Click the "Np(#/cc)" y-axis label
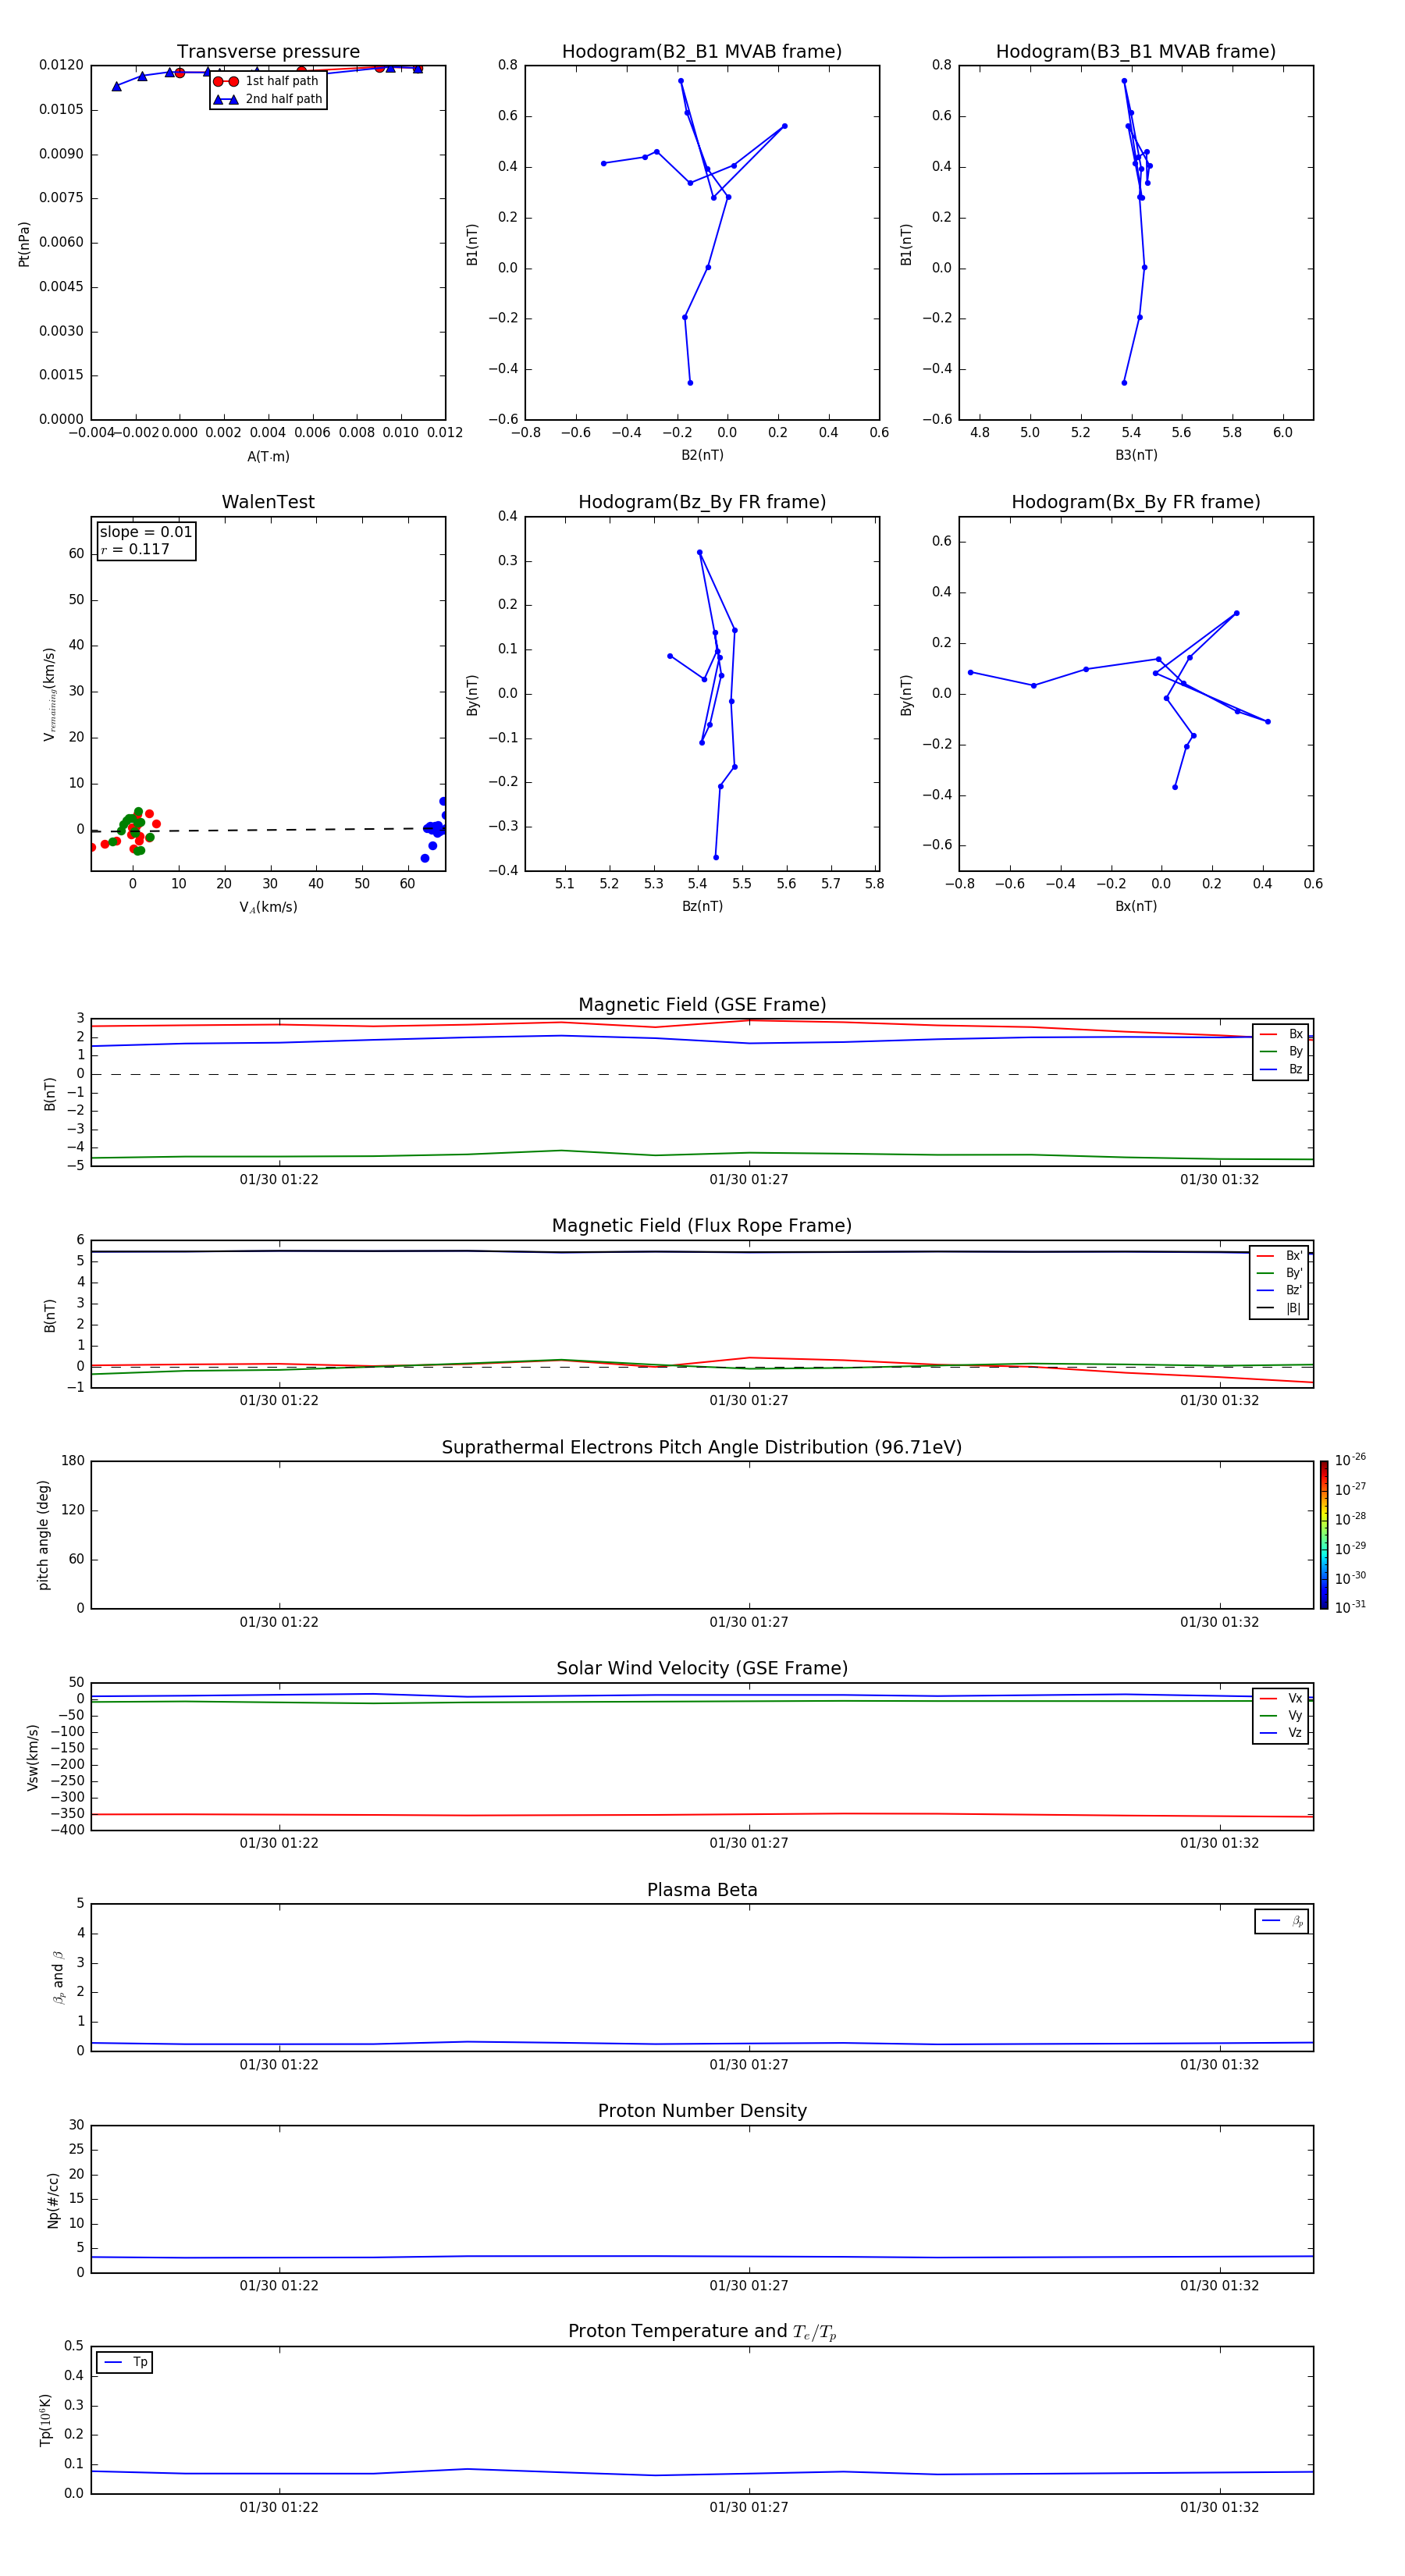The height and width of the screenshot is (2576, 1405). point(53,2200)
